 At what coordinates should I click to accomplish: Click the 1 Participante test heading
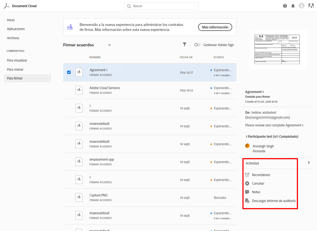coord(272,137)
